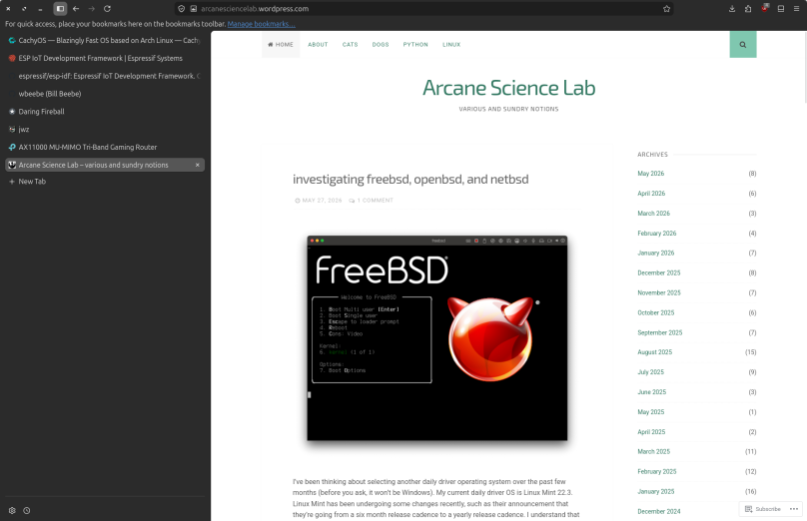This screenshot has width=807, height=521.
Task: Open the more options dots beside Subscribe
Action: pos(794,509)
